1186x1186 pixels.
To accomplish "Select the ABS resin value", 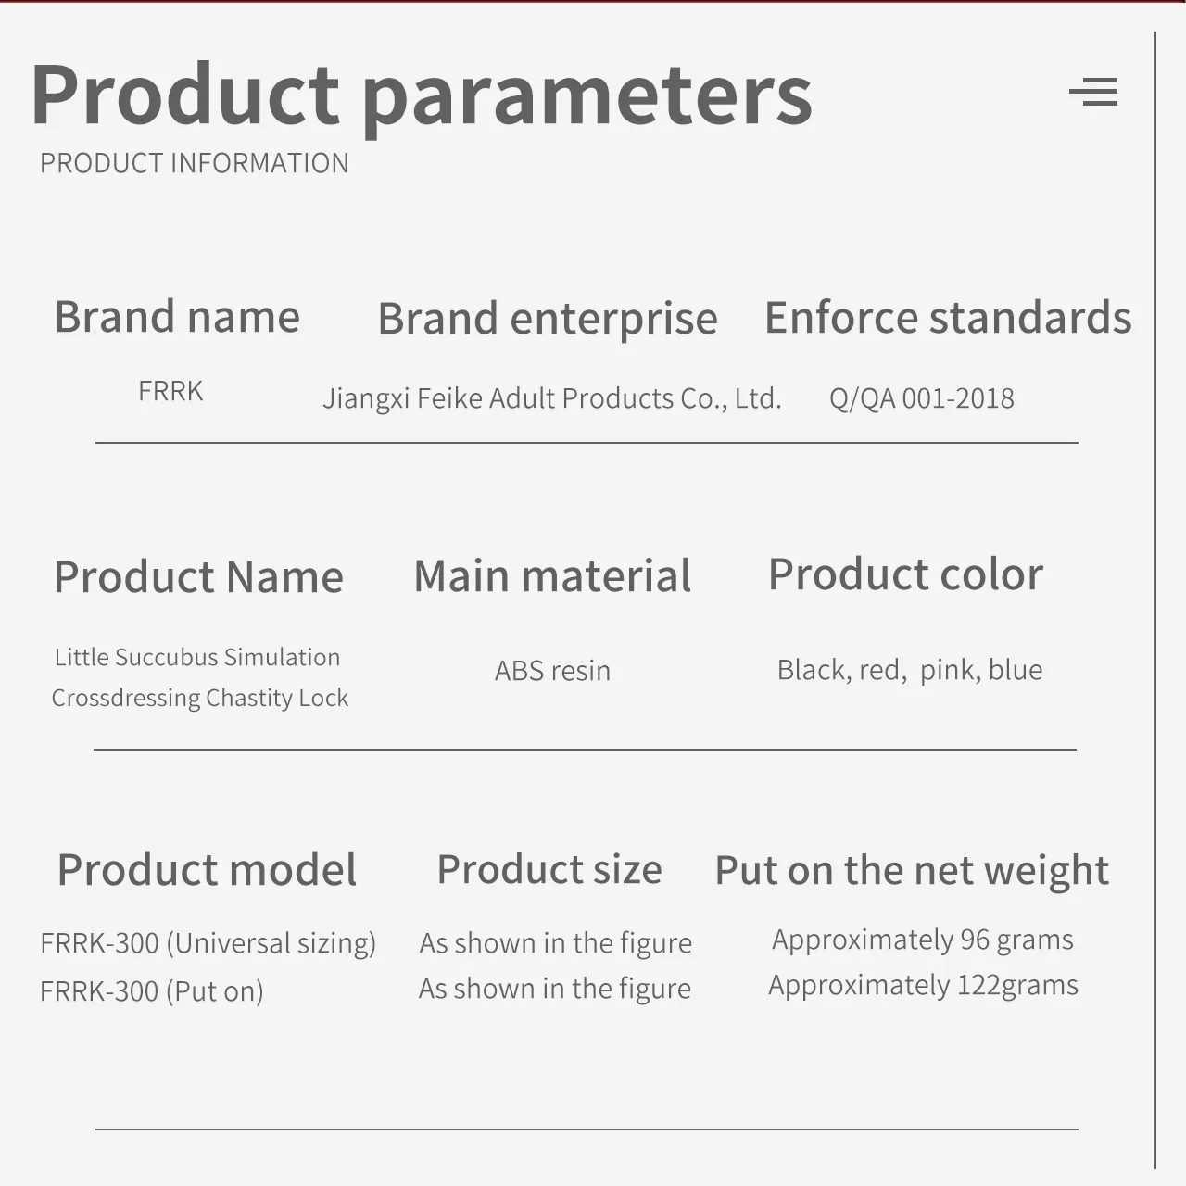I will point(553,670).
